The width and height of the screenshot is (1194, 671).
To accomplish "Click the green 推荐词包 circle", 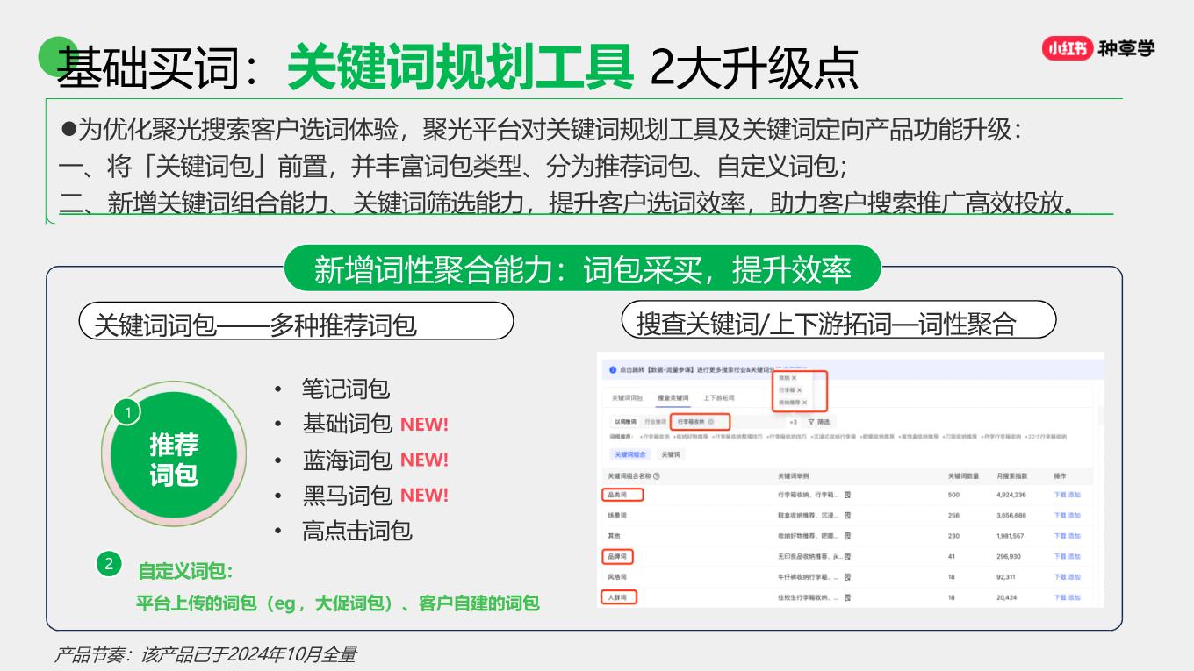I will tap(174, 459).
